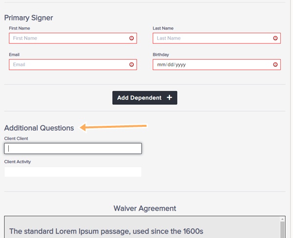Select the month part of Birthday field
The height and width of the screenshot is (238, 293).
[x=161, y=64]
